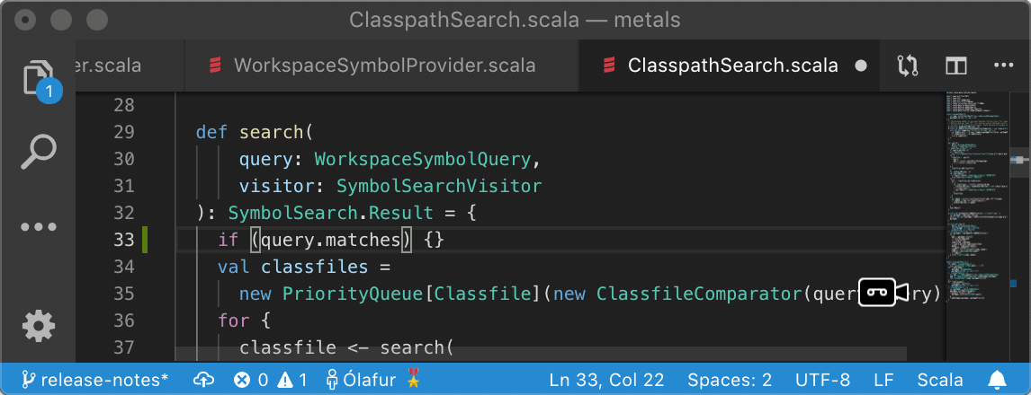
Task: Click the Open Changes compare icon
Action: click(908, 66)
